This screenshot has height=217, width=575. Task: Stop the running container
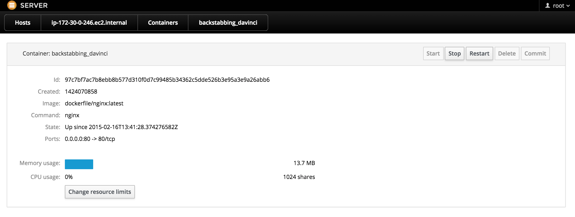pyautogui.click(x=455, y=53)
